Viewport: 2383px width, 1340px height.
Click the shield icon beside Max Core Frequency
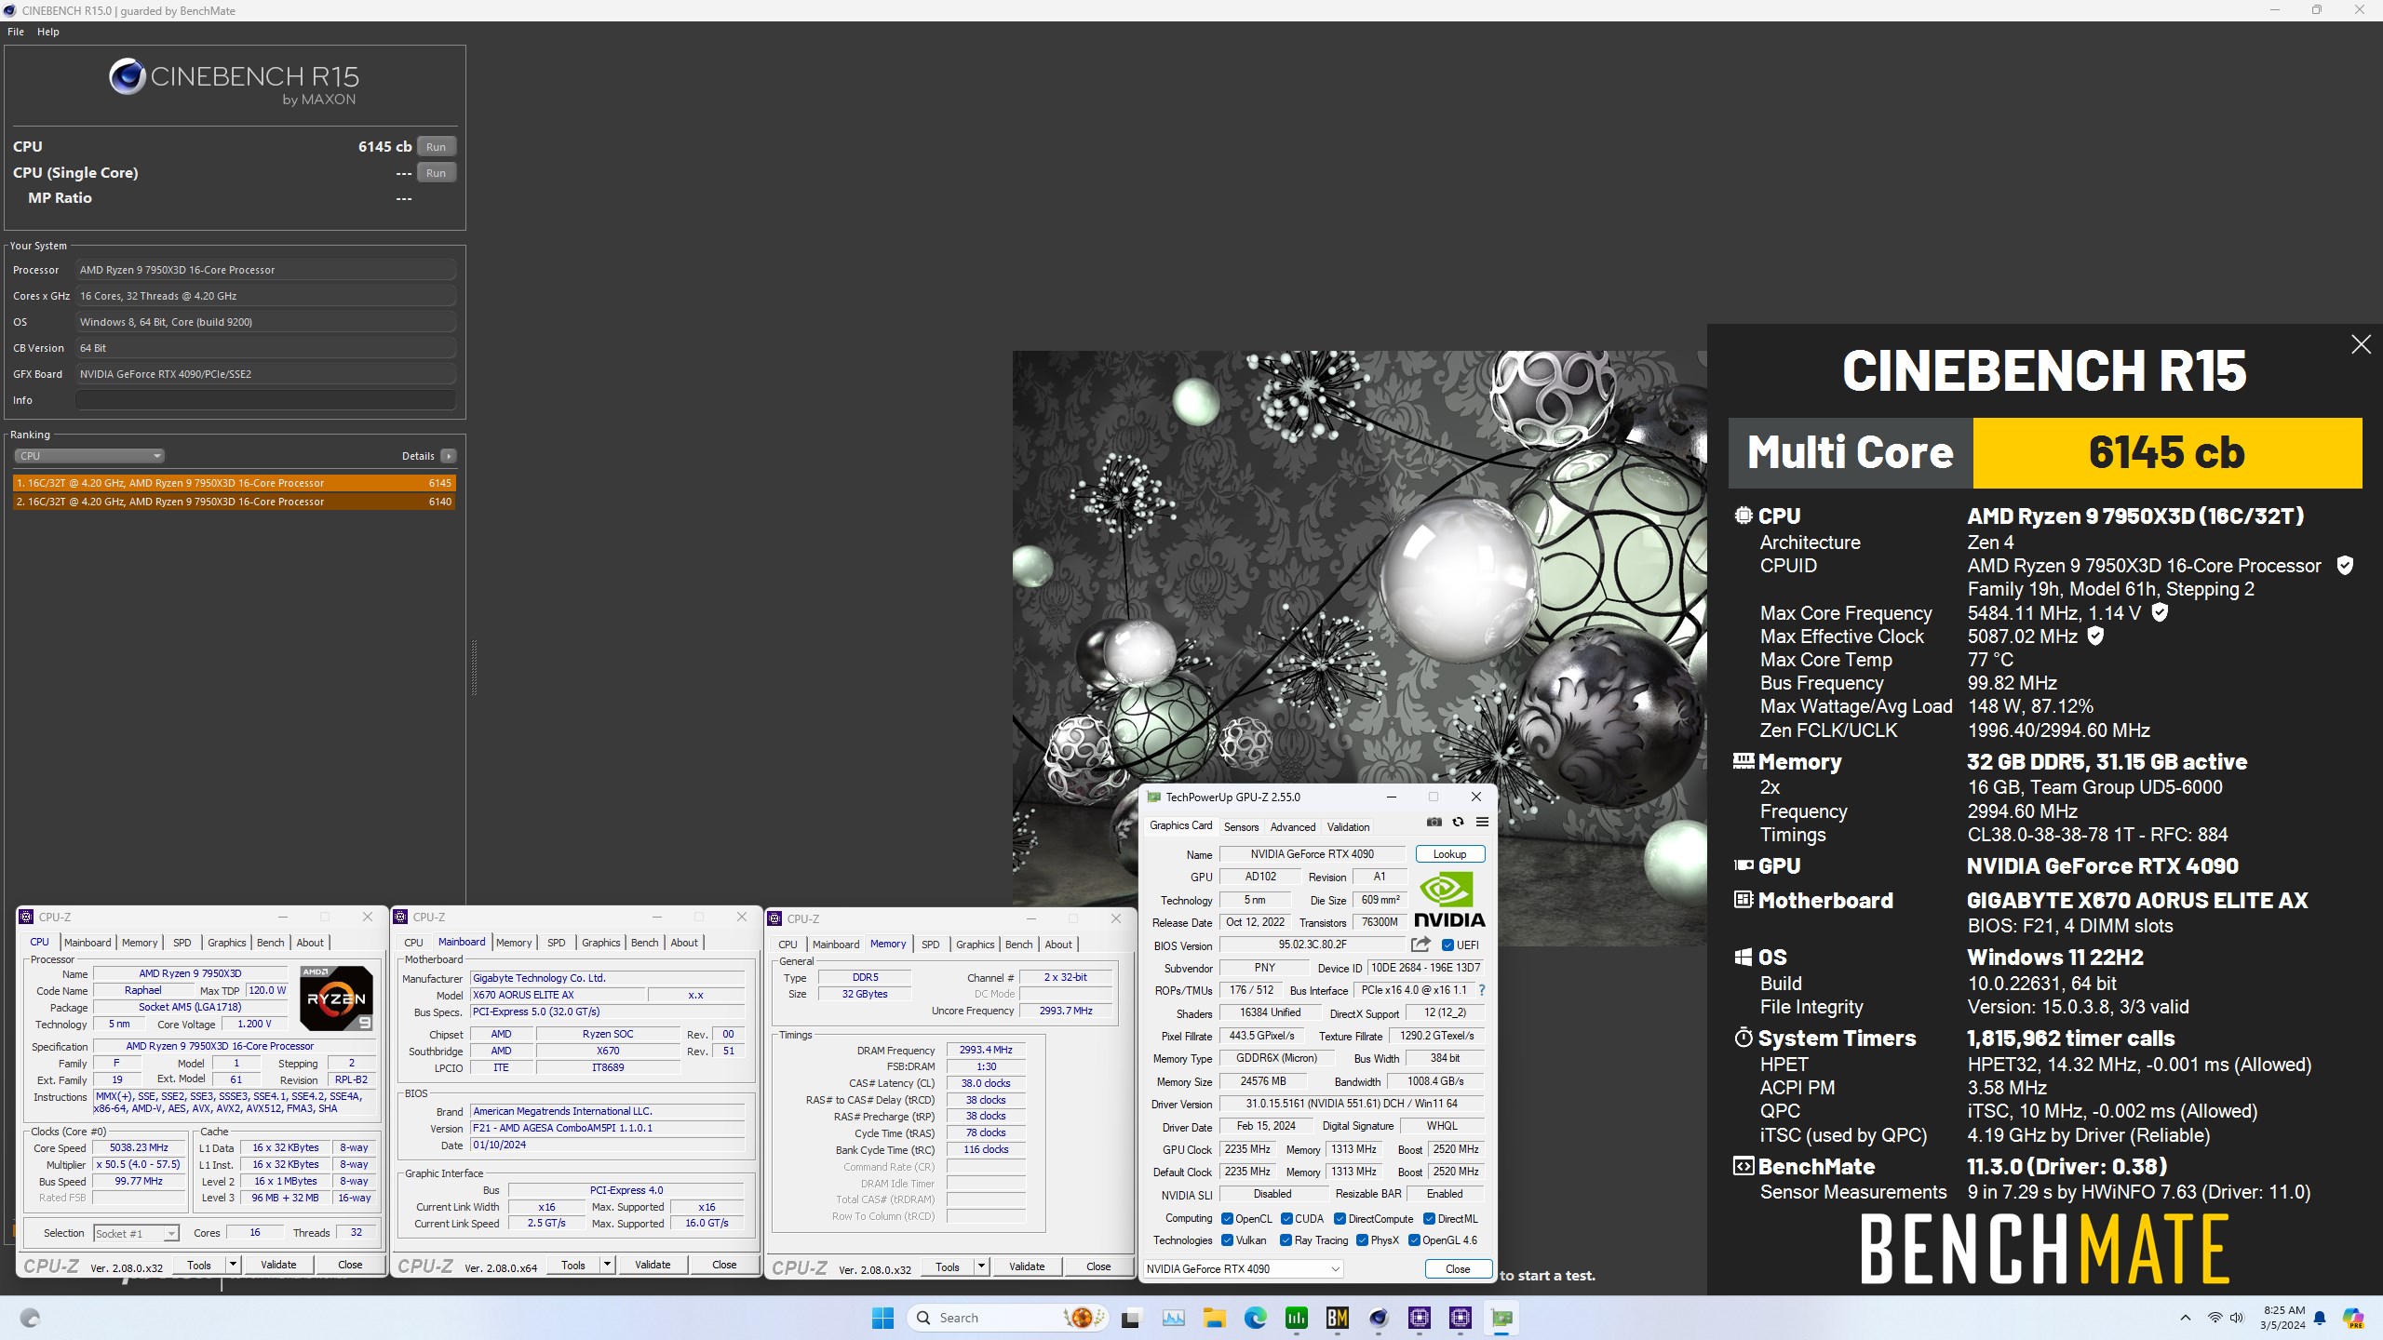tap(2160, 612)
